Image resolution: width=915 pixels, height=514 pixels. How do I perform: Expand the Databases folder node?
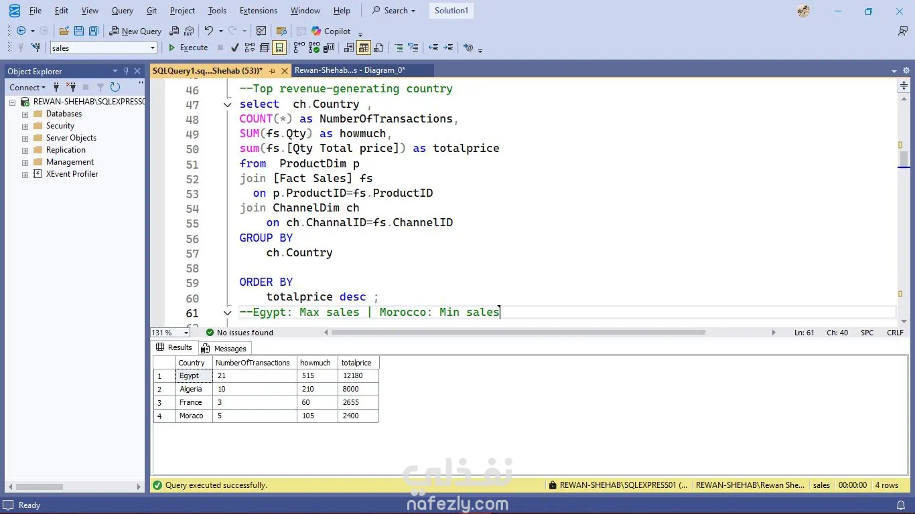tap(25, 114)
